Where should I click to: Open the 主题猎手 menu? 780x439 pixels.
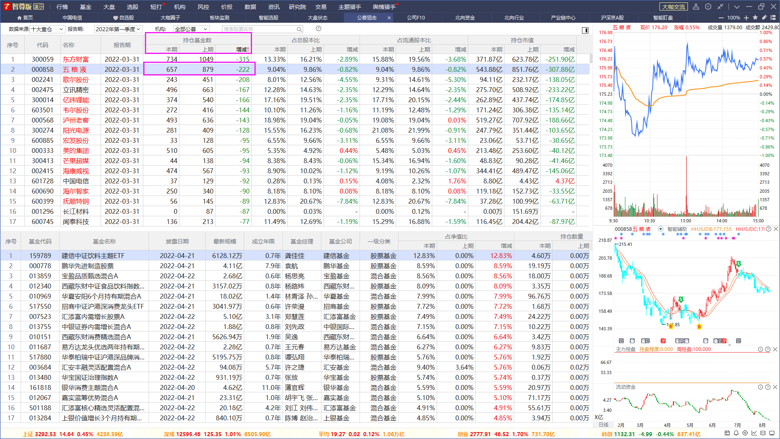tap(350, 7)
